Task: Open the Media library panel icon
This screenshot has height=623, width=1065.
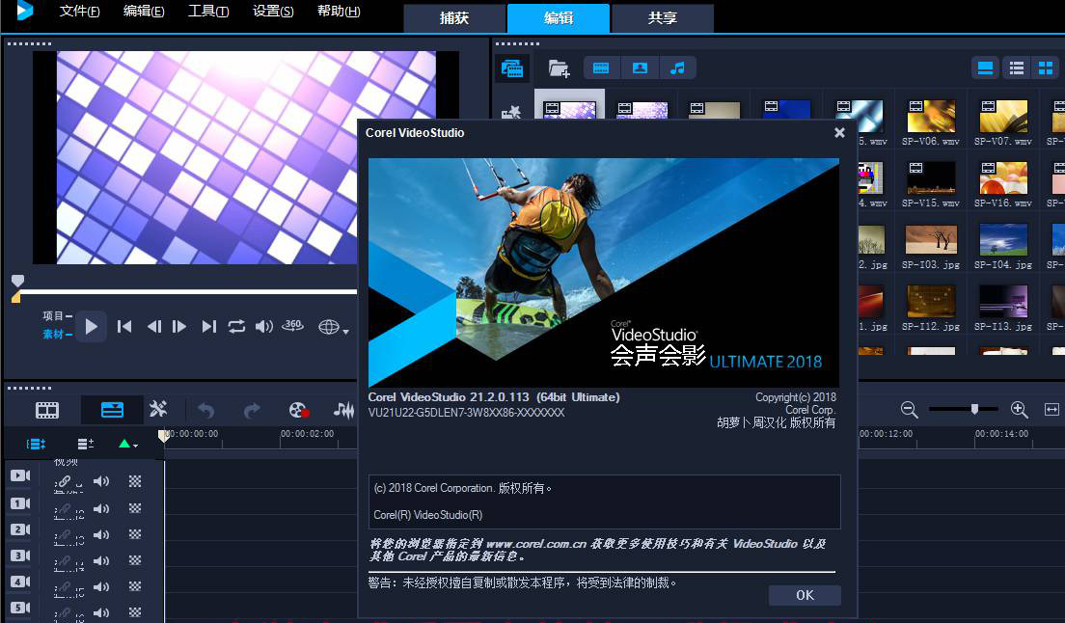Action: pos(511,68)
